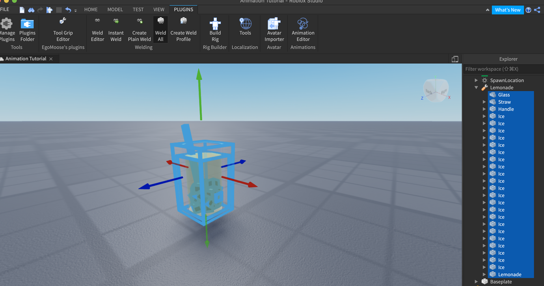Click the Instant Weld tool

[116, 29]
